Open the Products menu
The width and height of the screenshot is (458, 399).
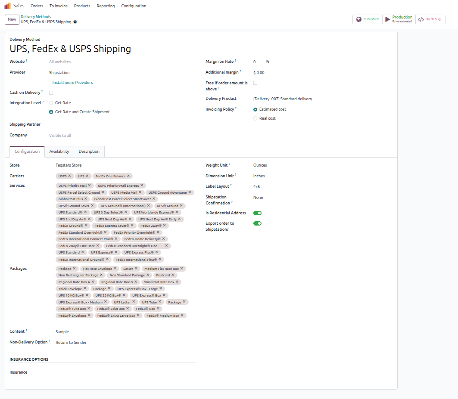pyautogui.click(x=82, y=6)
